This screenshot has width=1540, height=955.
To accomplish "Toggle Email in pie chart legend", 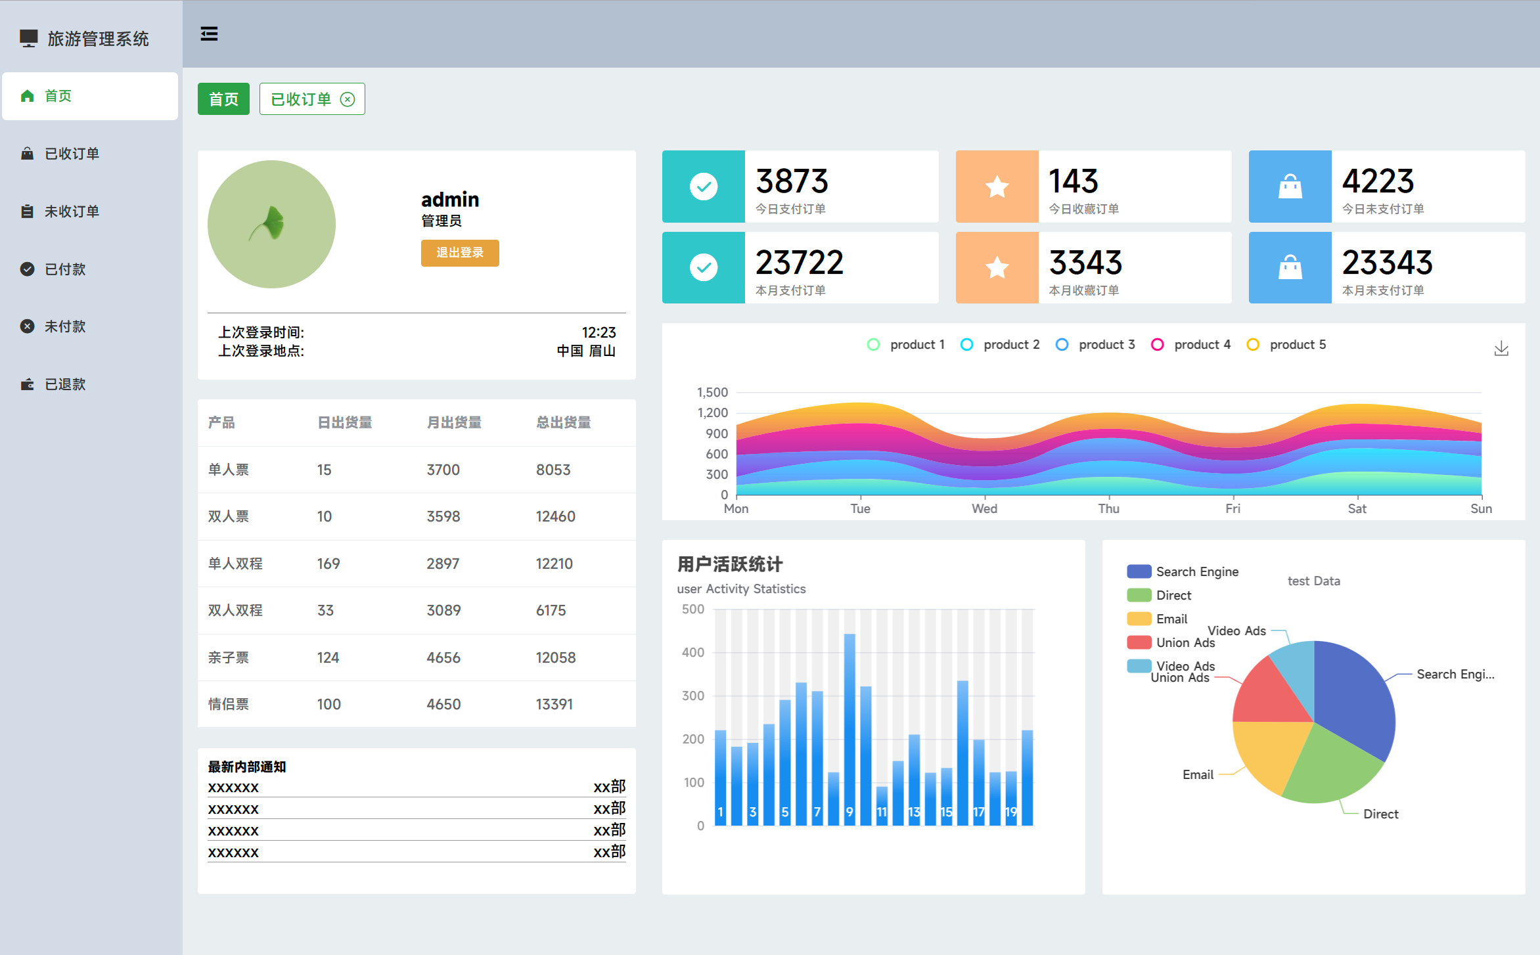I will [1158, 619].
